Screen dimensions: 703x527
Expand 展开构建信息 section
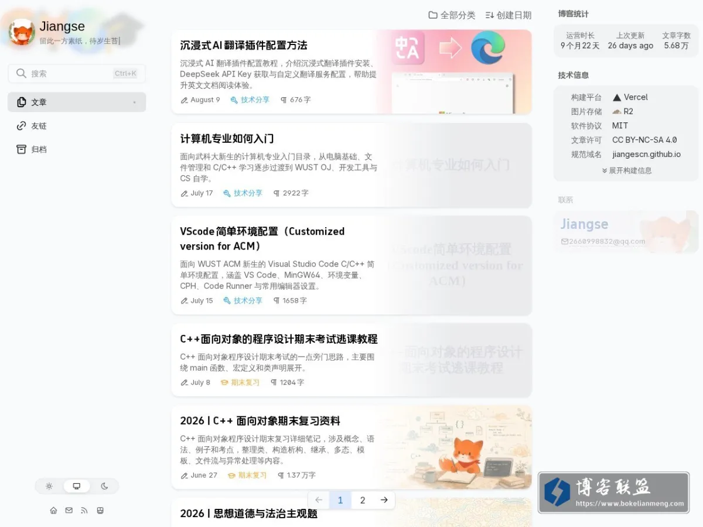[x=626, y=170]
